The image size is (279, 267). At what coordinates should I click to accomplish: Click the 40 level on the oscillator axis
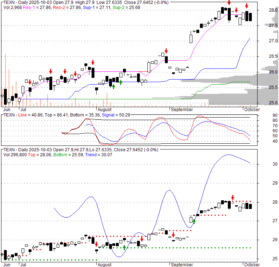tap(275, 141)
